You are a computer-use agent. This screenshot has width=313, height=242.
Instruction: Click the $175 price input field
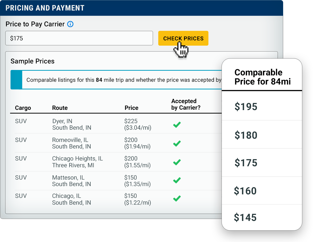point(79,38)
